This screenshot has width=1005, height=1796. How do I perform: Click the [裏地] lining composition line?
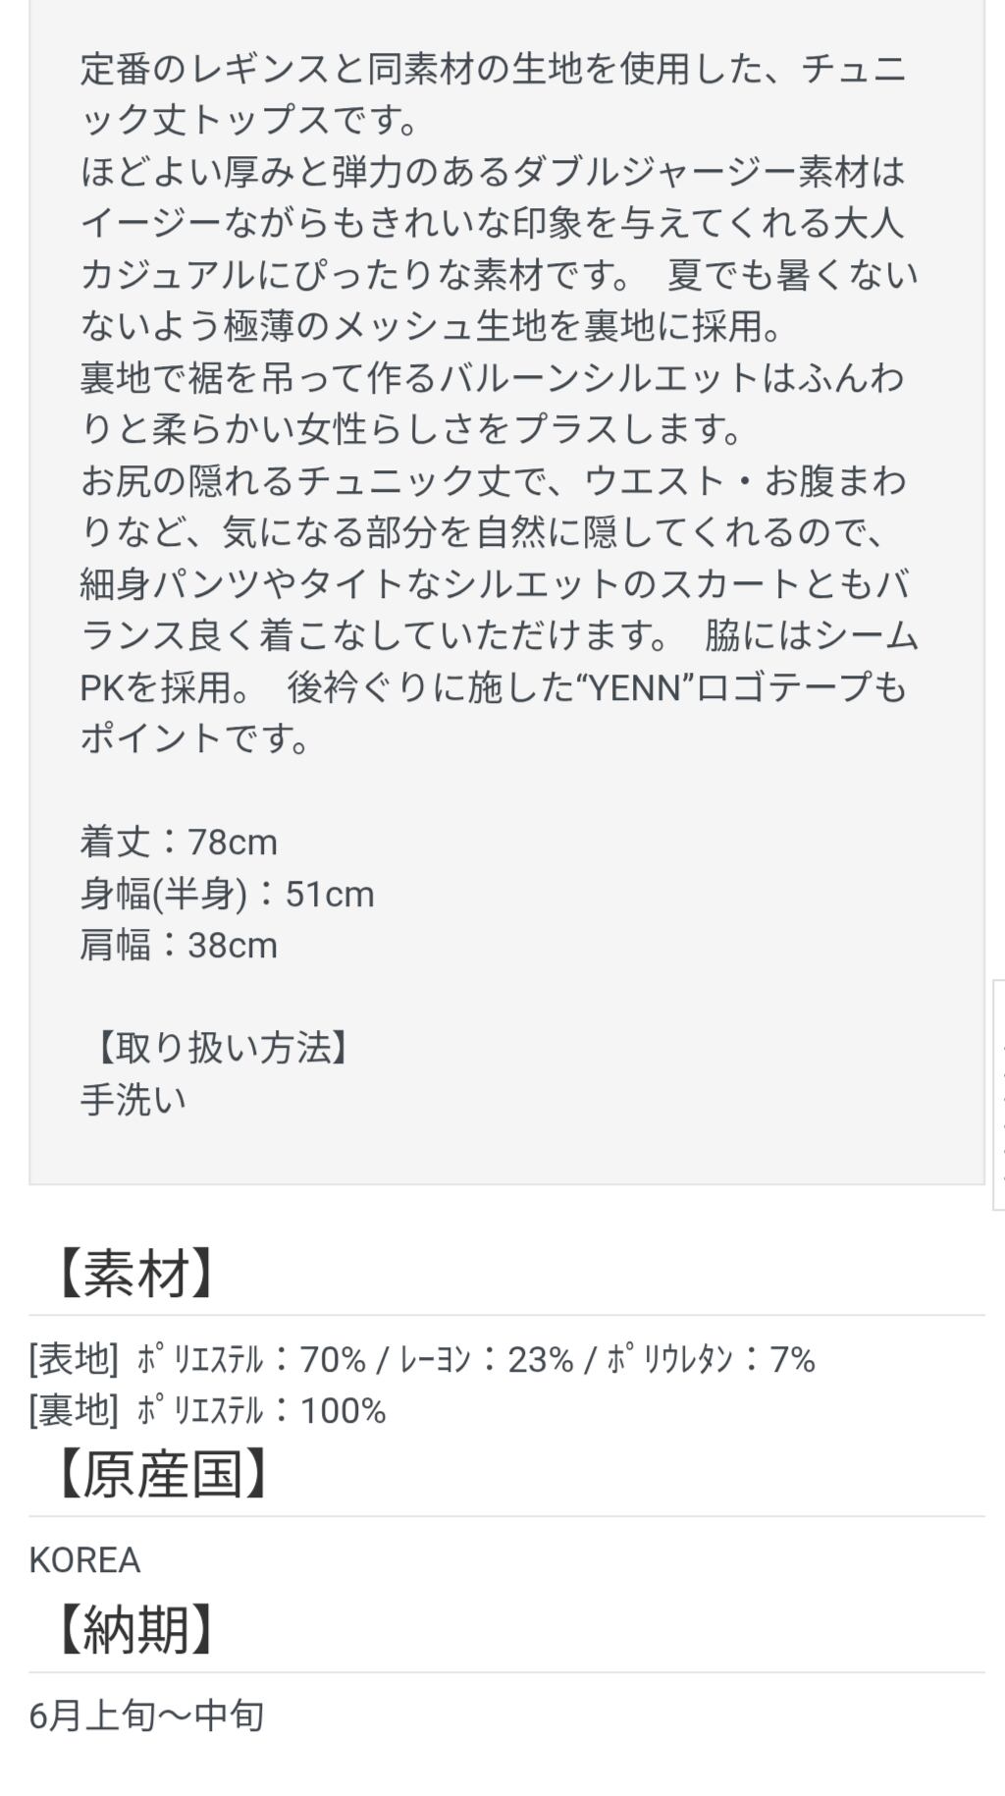click(x=207, y=1411)
